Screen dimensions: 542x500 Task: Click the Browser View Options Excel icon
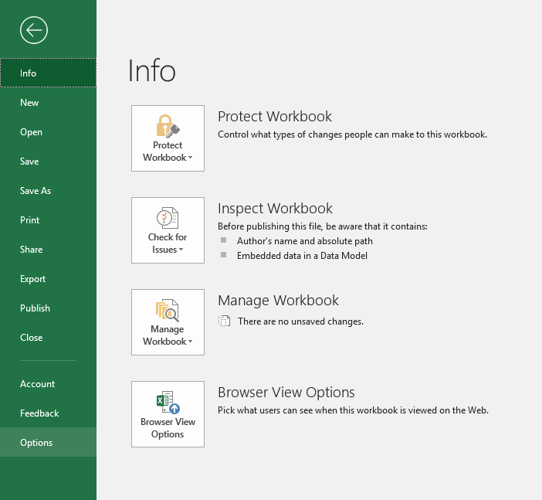tap(168, 403)
